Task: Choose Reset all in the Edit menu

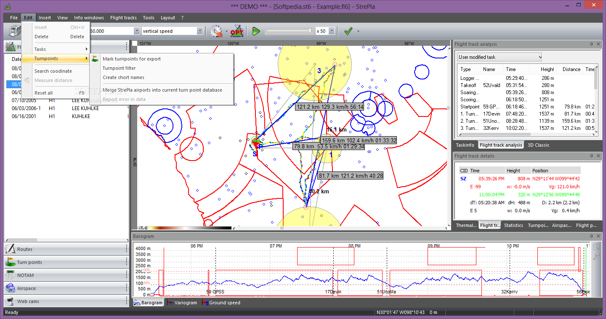Action: (x=56, y=93)
